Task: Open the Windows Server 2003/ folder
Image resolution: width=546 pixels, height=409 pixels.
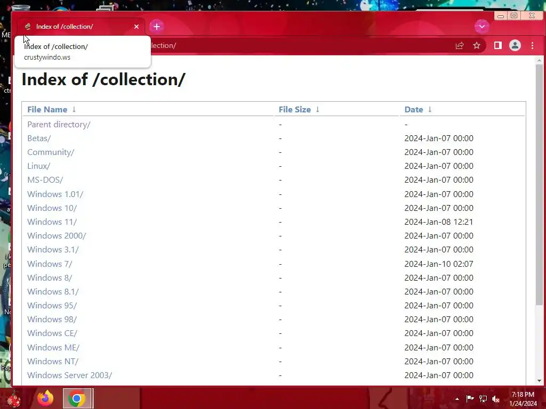Action: (x=70, y=375)
